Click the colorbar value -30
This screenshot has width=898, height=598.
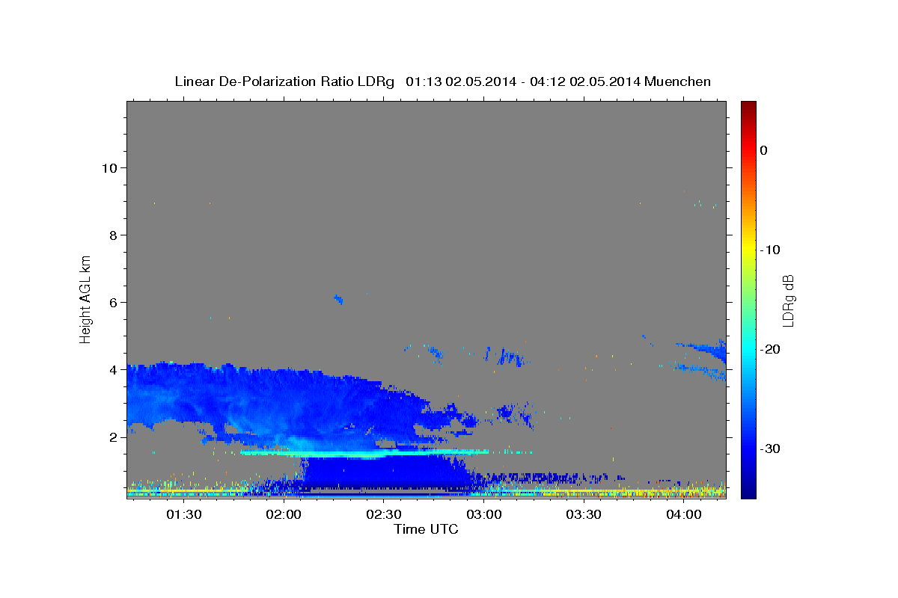click(x=769, y=449)
